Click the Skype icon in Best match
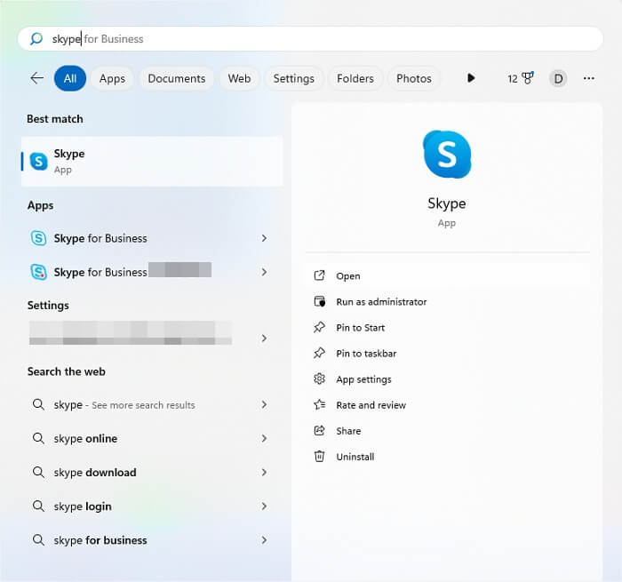 [x=39, y=161]
